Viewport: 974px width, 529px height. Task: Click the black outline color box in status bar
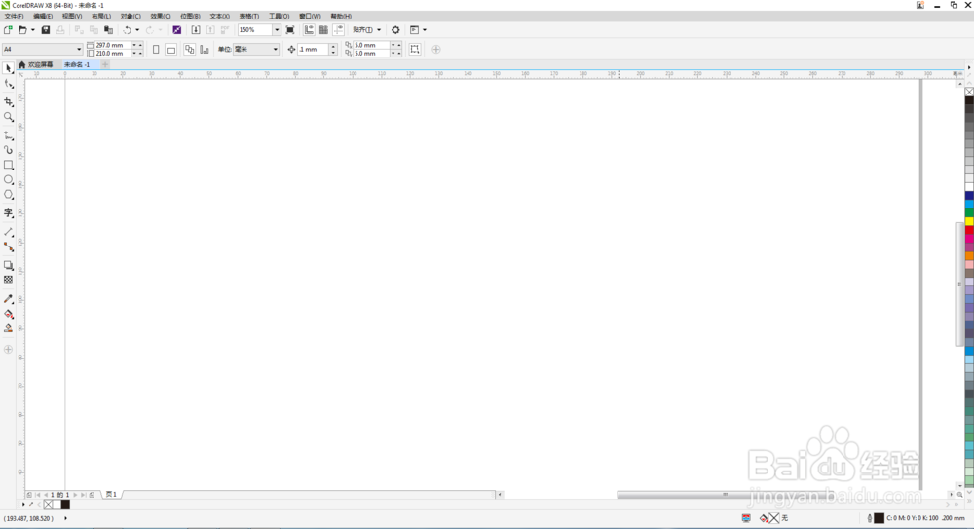click(879, 518)
